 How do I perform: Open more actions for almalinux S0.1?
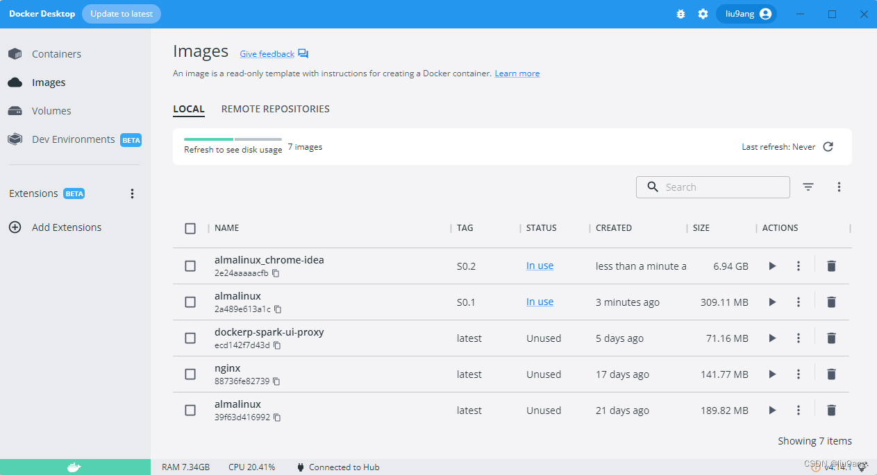[799, 302]
